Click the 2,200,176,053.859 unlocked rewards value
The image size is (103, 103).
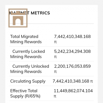(x=72, y=66)
